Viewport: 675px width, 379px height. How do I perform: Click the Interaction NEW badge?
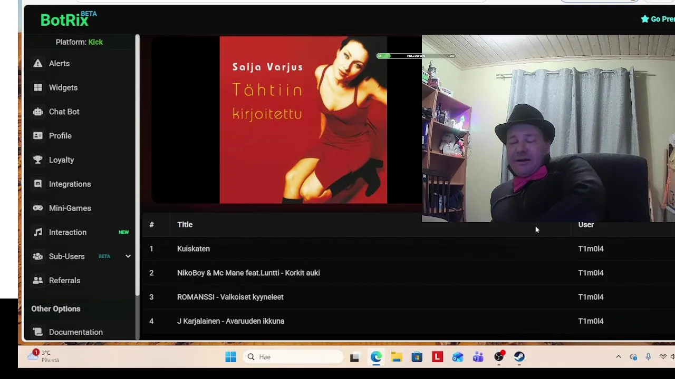(x=123, y=232)
